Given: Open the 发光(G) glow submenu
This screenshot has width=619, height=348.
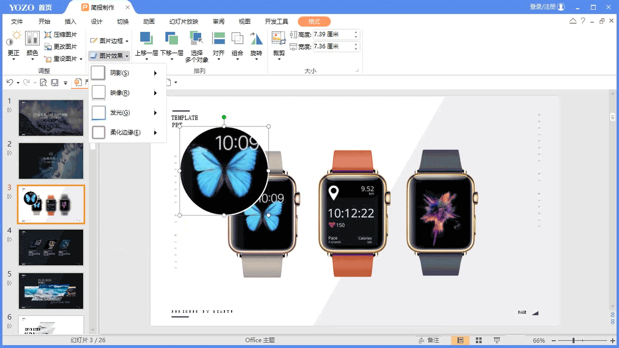Looking at the screenshot, I should click(x=127, y=112).
